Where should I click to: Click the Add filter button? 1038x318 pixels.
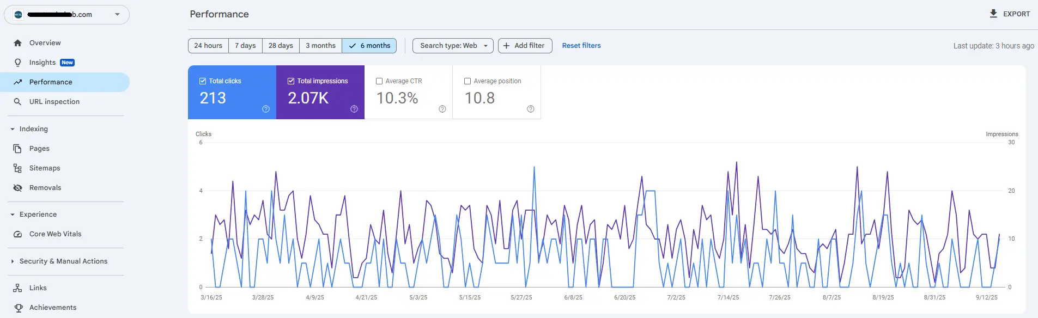point(525,46)
